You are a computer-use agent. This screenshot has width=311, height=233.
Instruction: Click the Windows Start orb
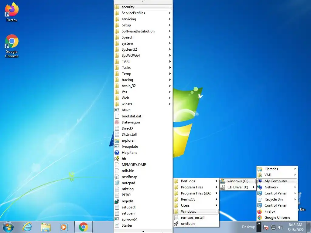point(8,227)
